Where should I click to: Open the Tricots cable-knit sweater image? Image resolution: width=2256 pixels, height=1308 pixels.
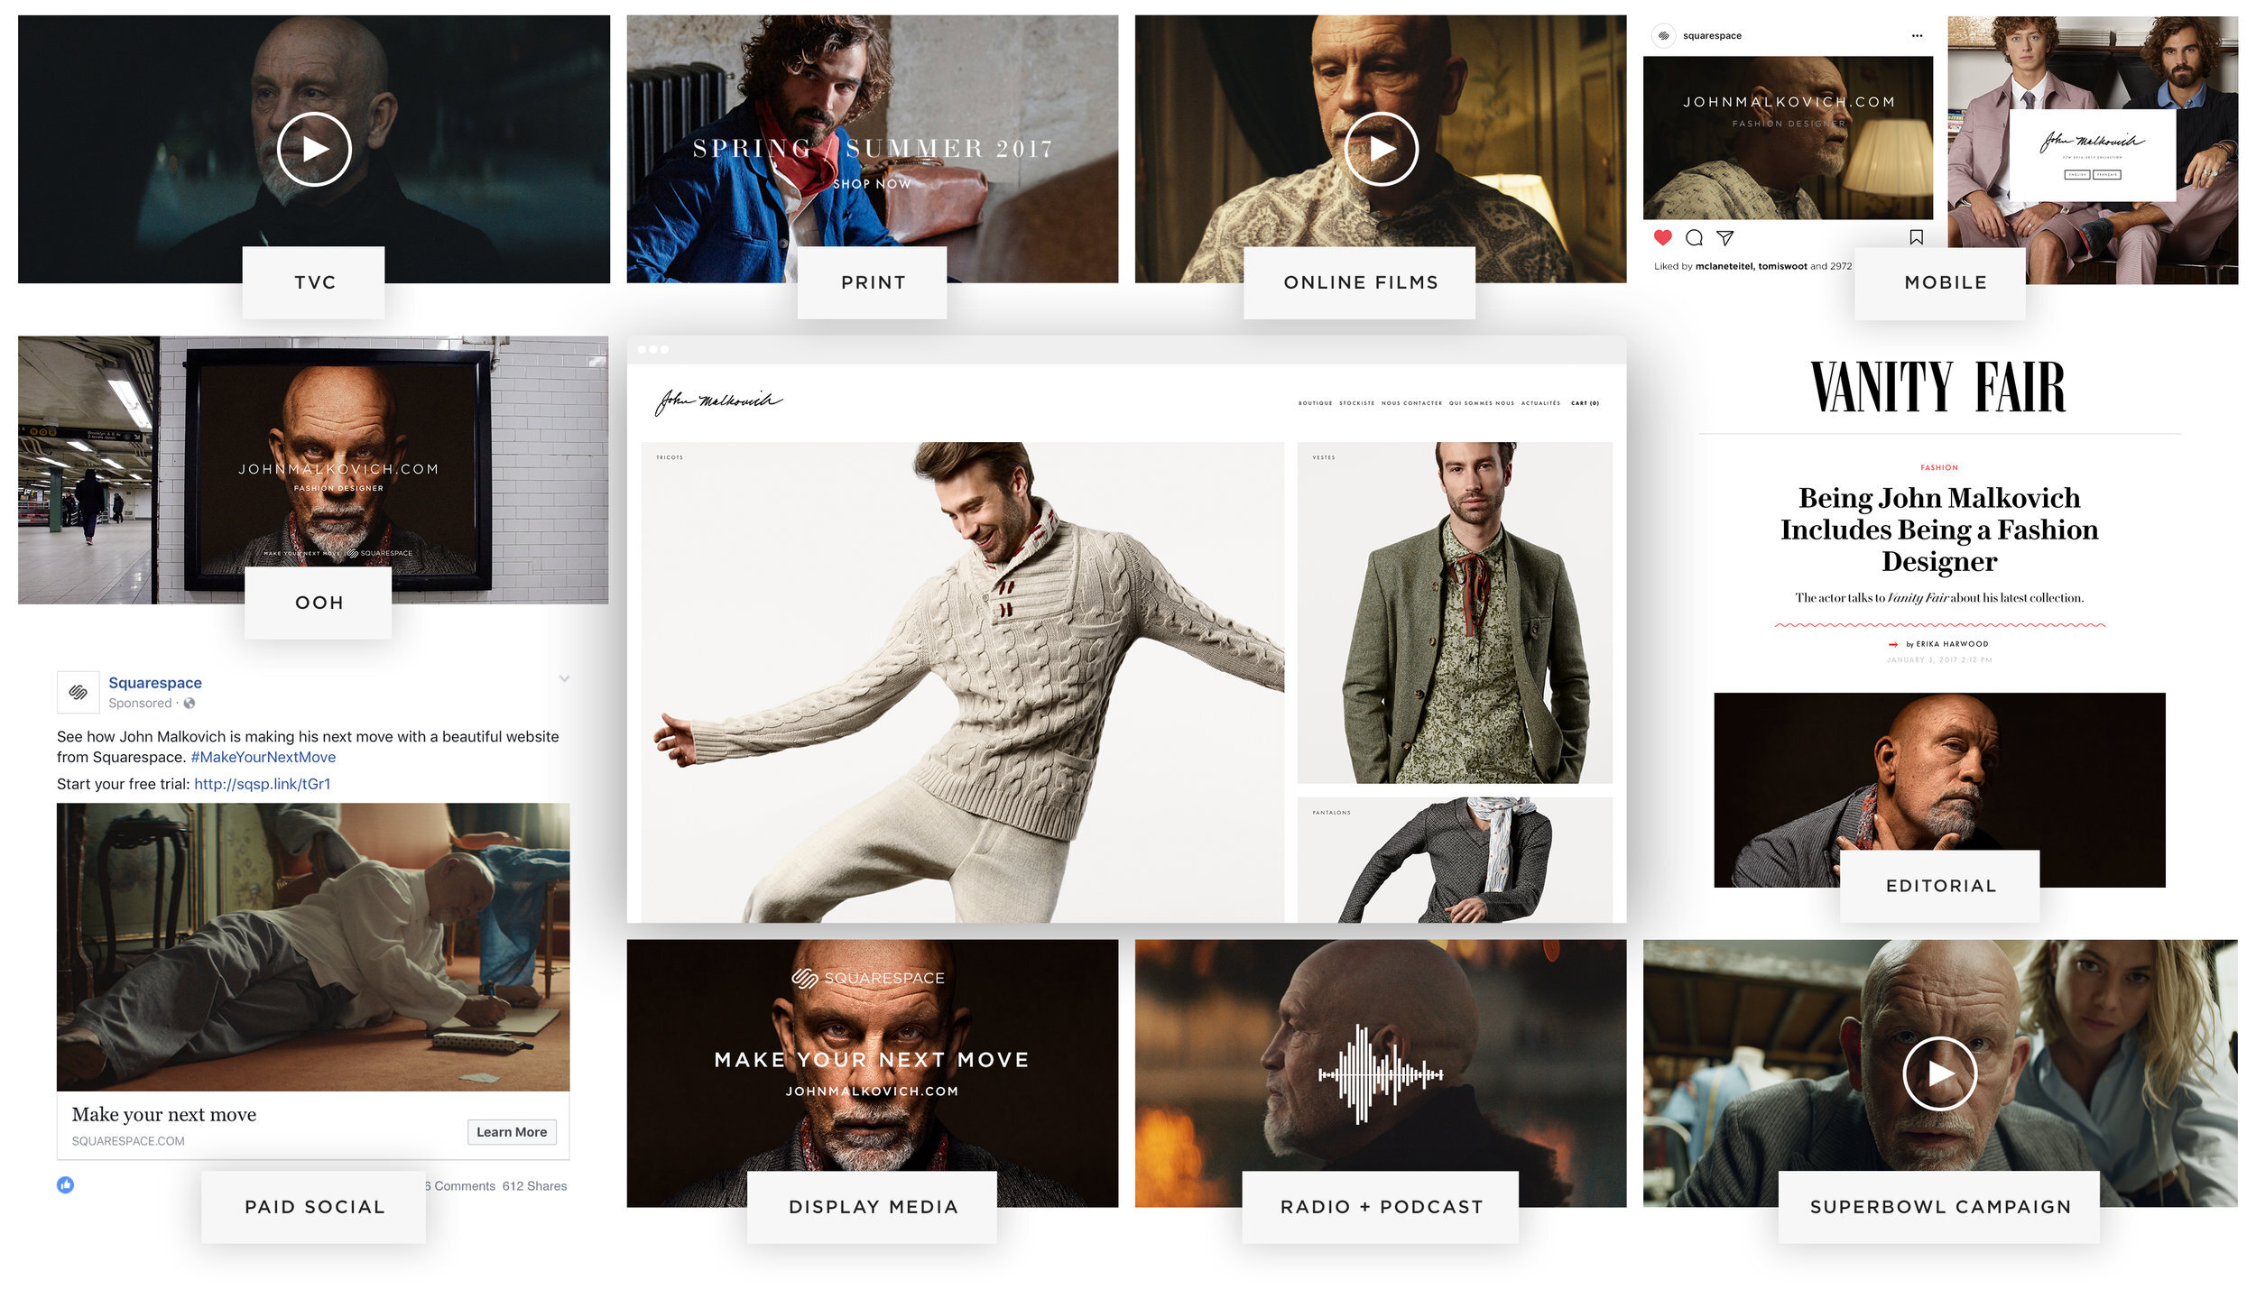pos(962,682)
